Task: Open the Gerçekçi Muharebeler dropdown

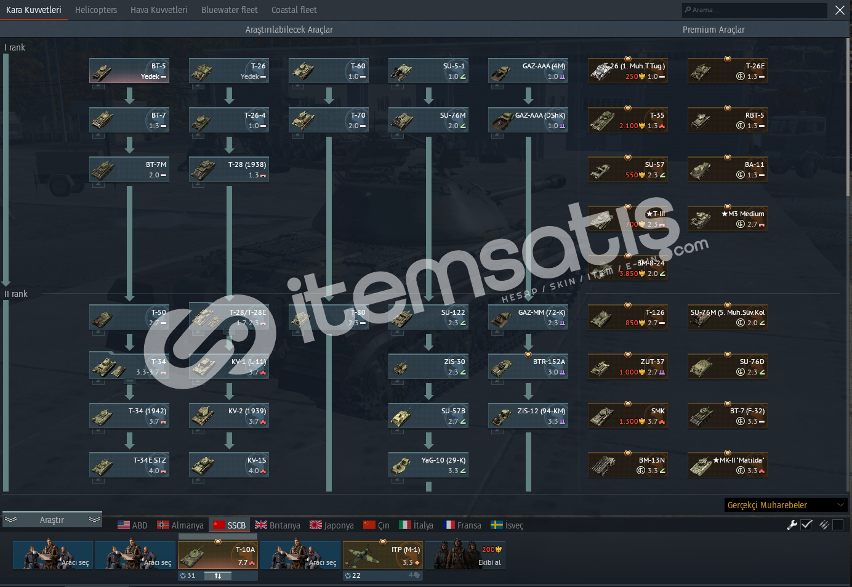Action: click(786, 505)
